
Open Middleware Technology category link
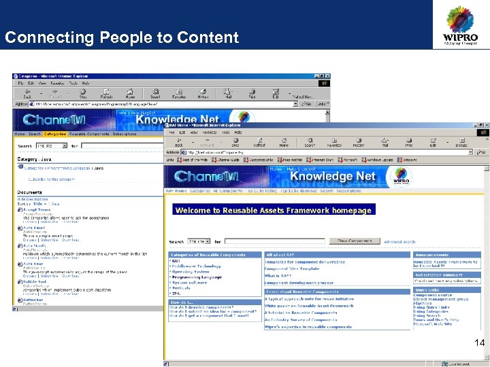coord(197,266)
